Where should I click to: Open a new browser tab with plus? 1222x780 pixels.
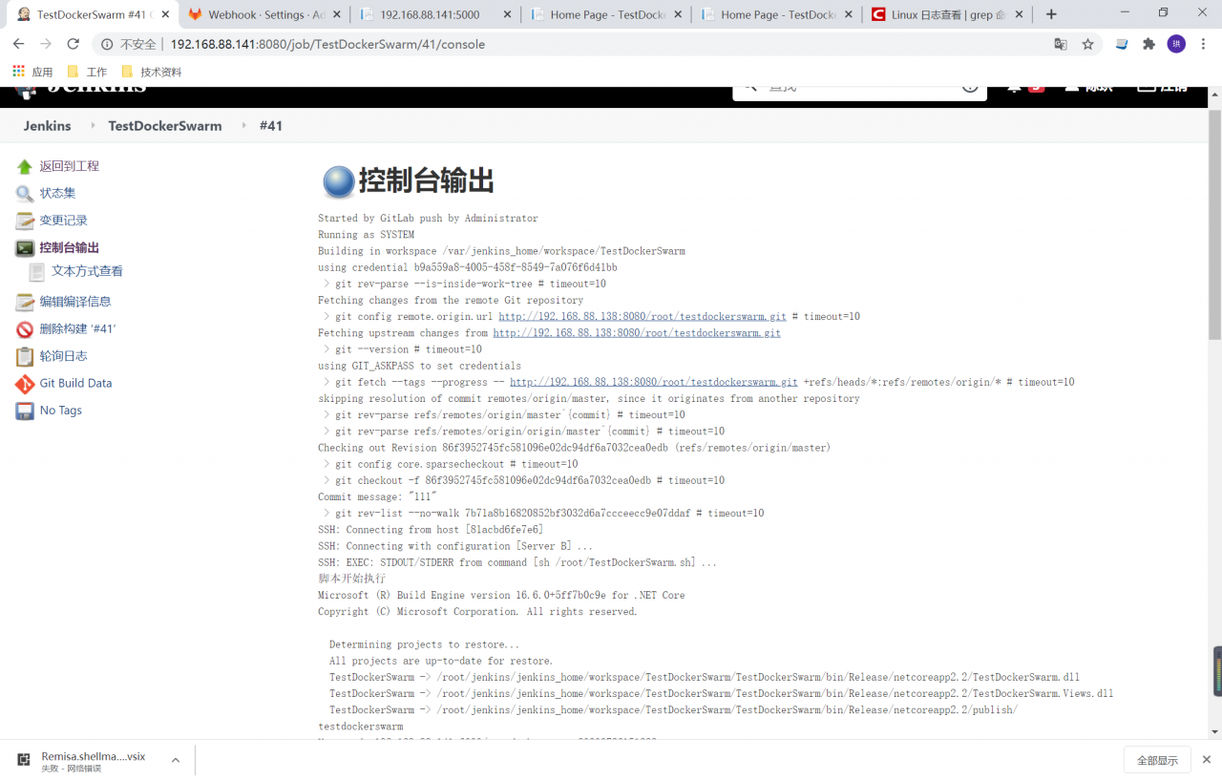click(1051, 14)
